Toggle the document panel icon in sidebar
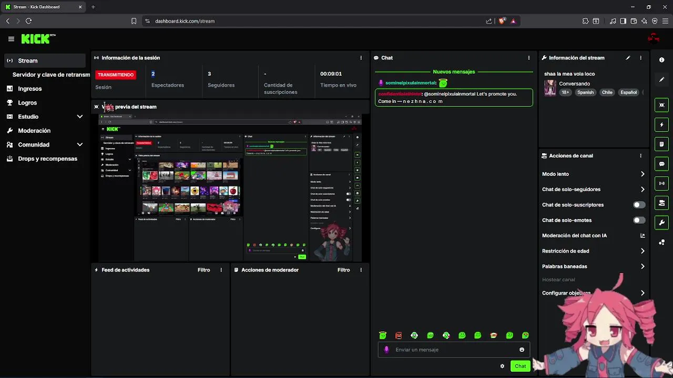Viewport: 673px width, 378px height. tap(662, 144)
